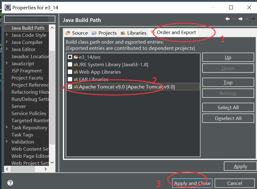Open the Service Policies page
Viewport: 257px width, 189px height.
point(29,113)
